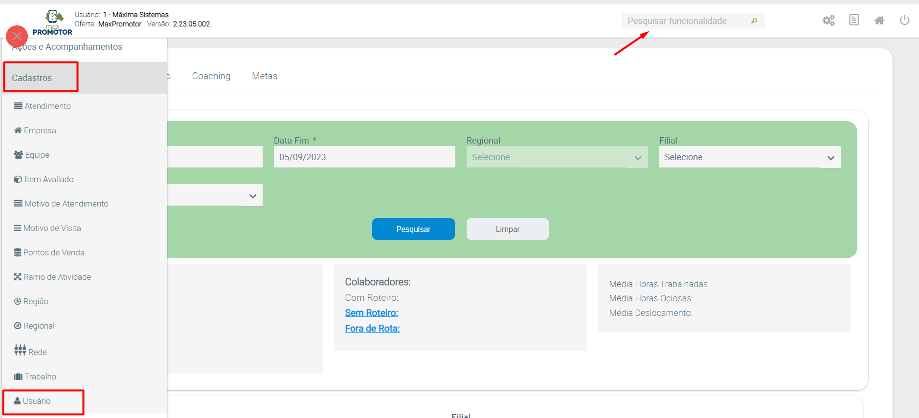Click the Limpar button

tap(508, 229)
